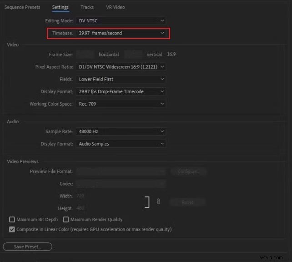
Task: Open the Pixel Aspect Ratio dropdown
Action: click(121, 67)
